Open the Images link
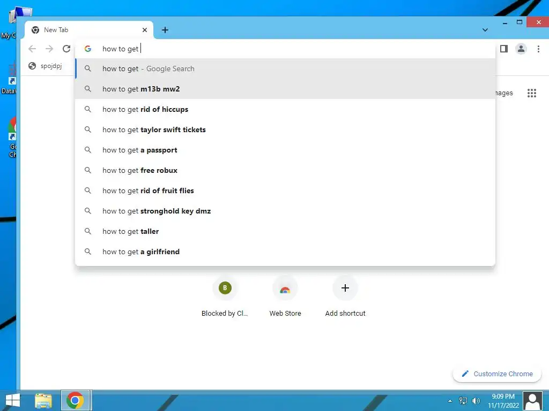Screen dimensions: 549x411 [x=503, y=93]
